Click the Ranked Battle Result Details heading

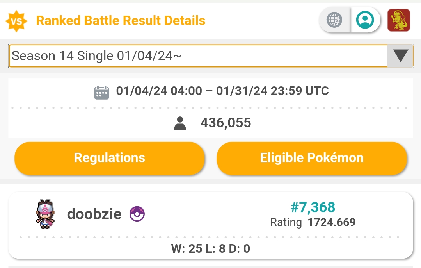[x=121, y=21]
